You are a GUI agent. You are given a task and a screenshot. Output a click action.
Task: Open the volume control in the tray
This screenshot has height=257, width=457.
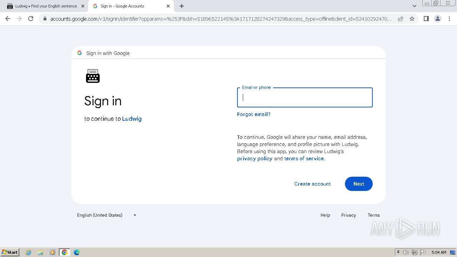(x=406, y=252)
